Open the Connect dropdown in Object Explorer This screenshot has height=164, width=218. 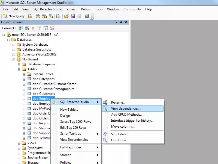coord(9,28)
